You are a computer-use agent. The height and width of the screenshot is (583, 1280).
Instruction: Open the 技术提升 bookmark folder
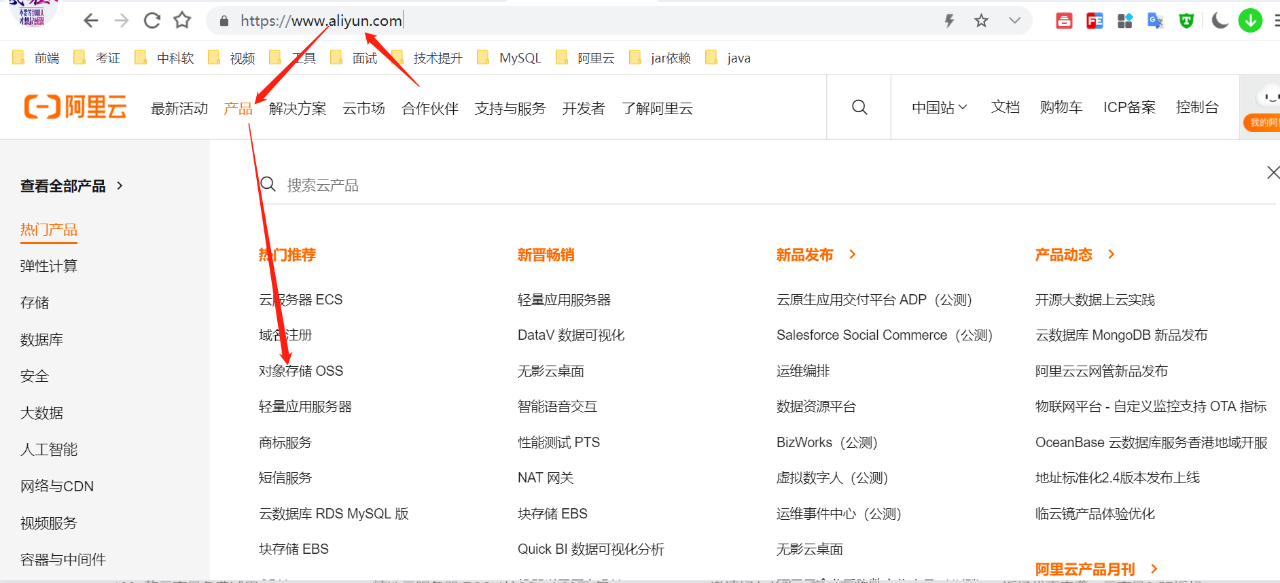pos(427,58)
